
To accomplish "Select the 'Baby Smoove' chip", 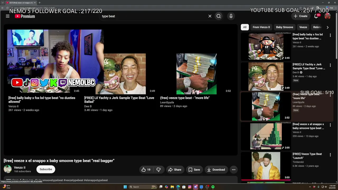I will click(x=284, y=27).
